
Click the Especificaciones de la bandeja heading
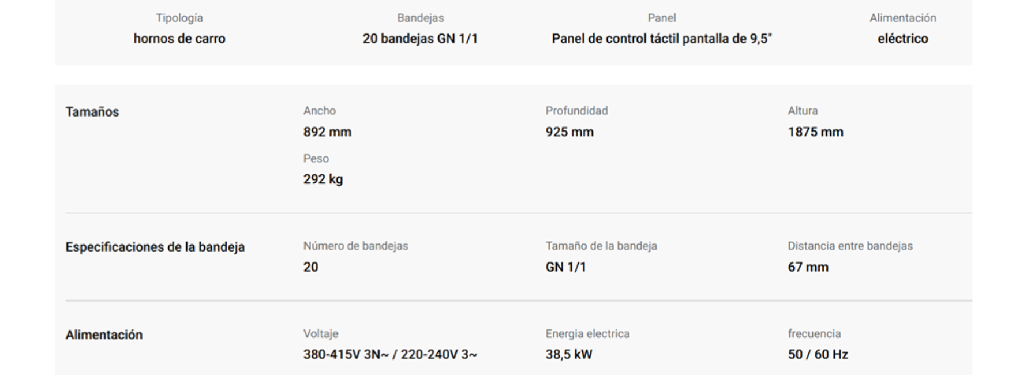point(155,247)
